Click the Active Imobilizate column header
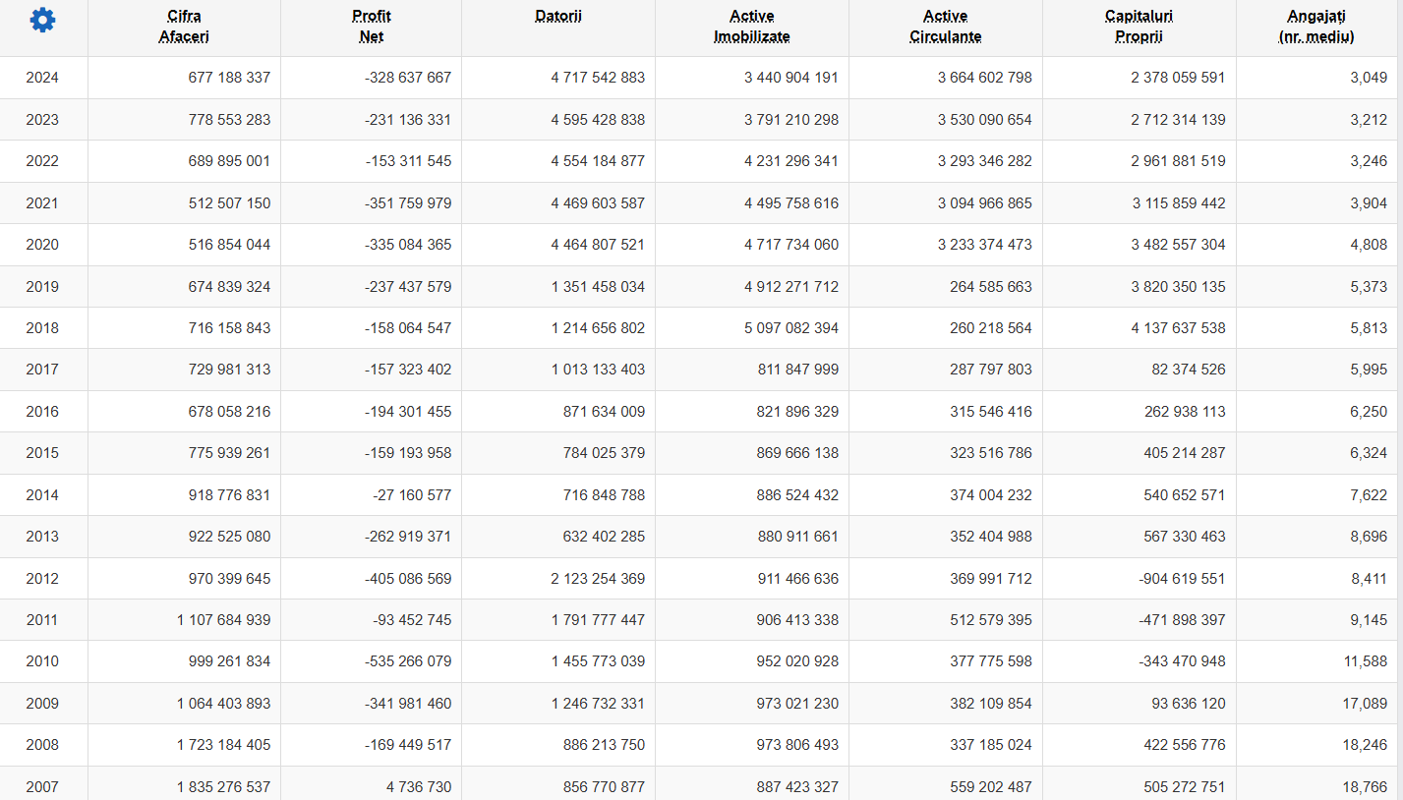The width and height of the screenshot is (1403, 800). click(752, 27)
